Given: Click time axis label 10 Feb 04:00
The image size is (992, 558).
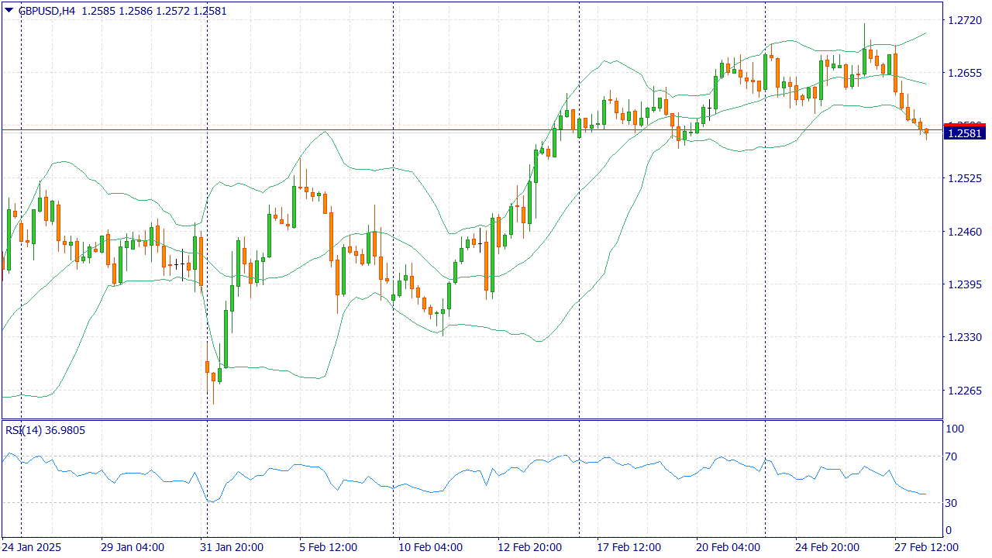Looking at the screenshot, I should pyautogui.click(x=430, y=547).
